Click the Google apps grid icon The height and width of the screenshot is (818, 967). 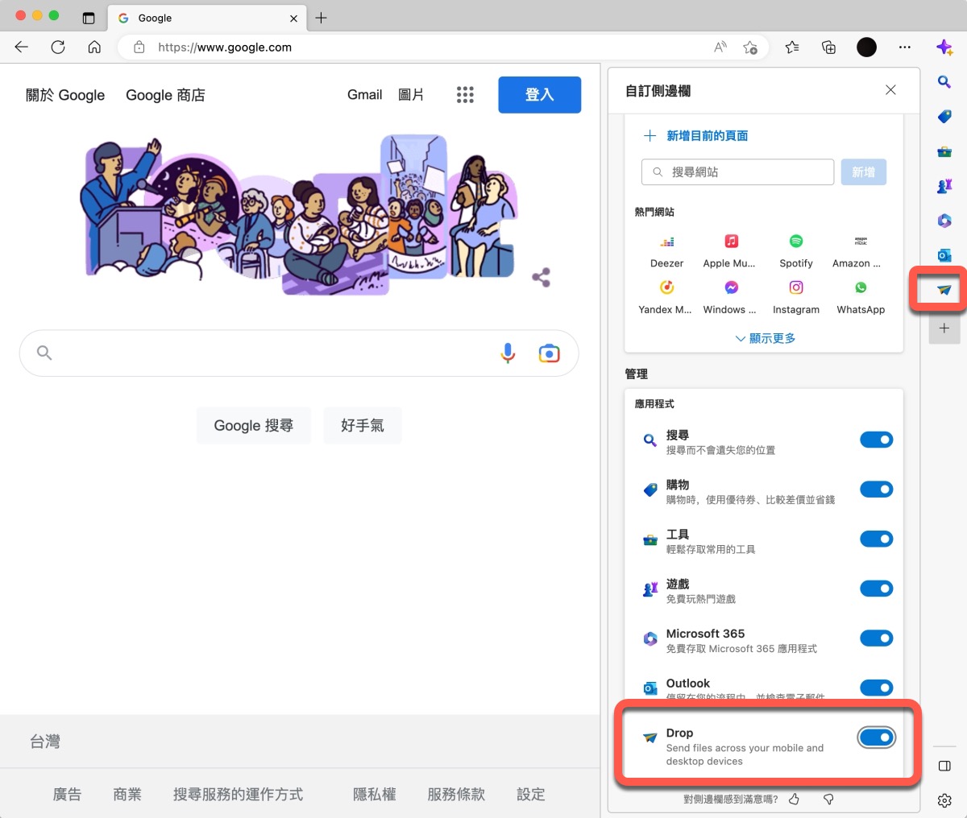465,95
